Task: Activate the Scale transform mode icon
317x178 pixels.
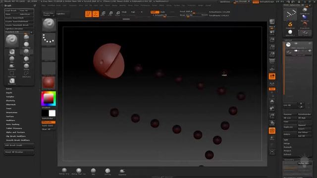Action: tap(110, 14)
